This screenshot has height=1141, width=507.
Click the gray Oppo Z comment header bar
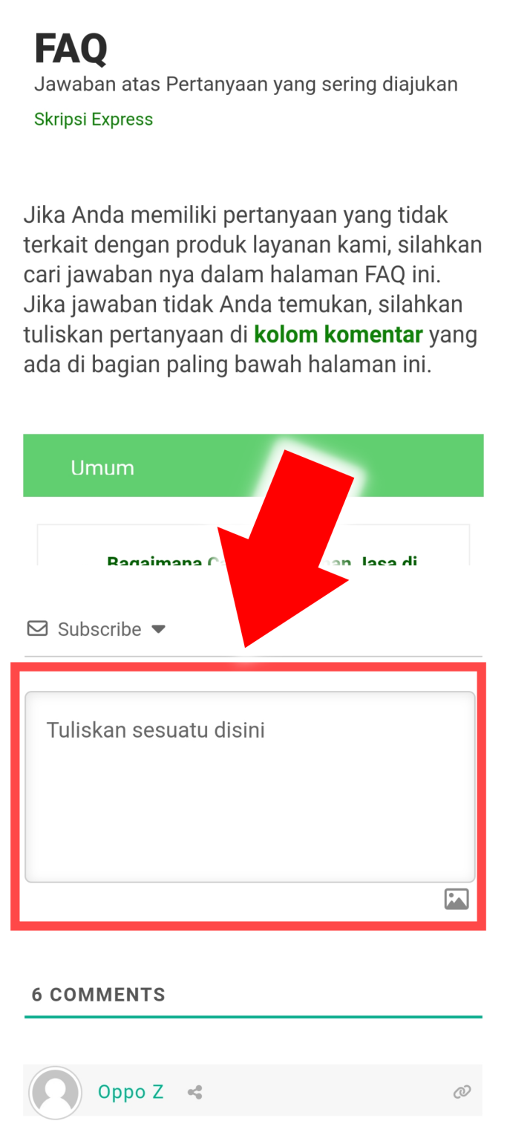point(253,1092)
